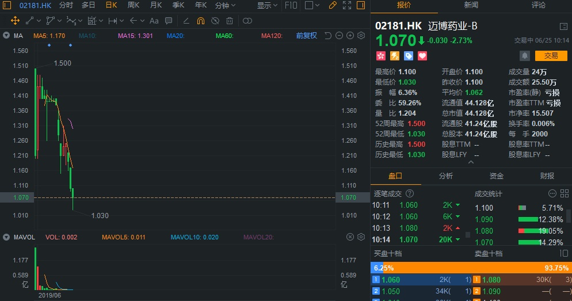Open the 分钟 timeframe dropdown
Viewport: 572px width, 301px height.
tap(224, 5)
